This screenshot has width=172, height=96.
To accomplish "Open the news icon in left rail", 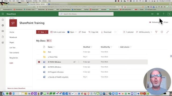I will point(3,31).
